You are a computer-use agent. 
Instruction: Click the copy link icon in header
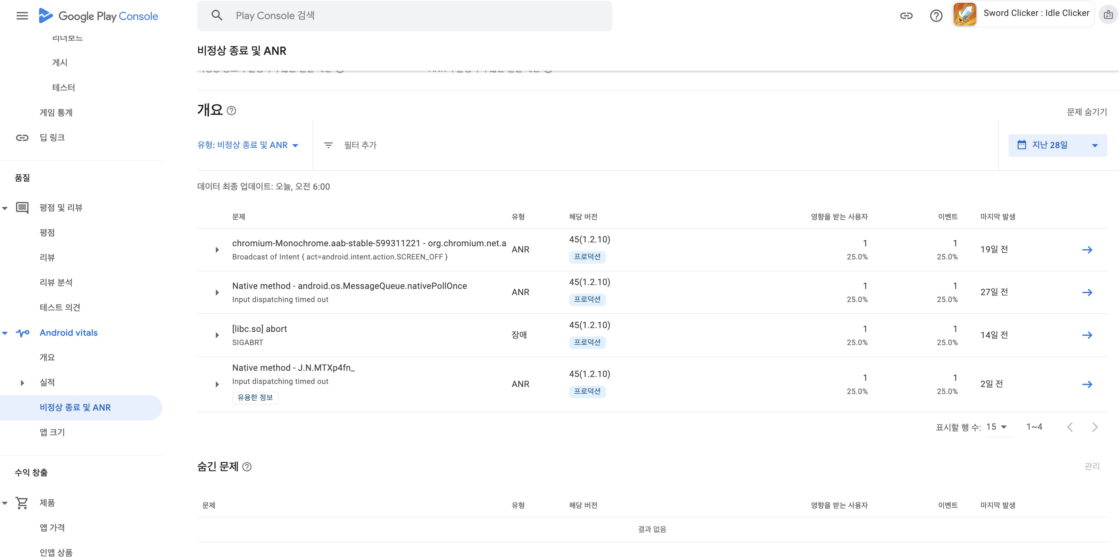pos(906,16)
